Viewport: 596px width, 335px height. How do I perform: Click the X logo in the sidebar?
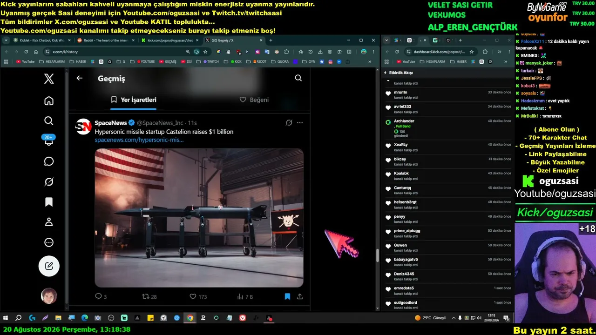(49, 79)
